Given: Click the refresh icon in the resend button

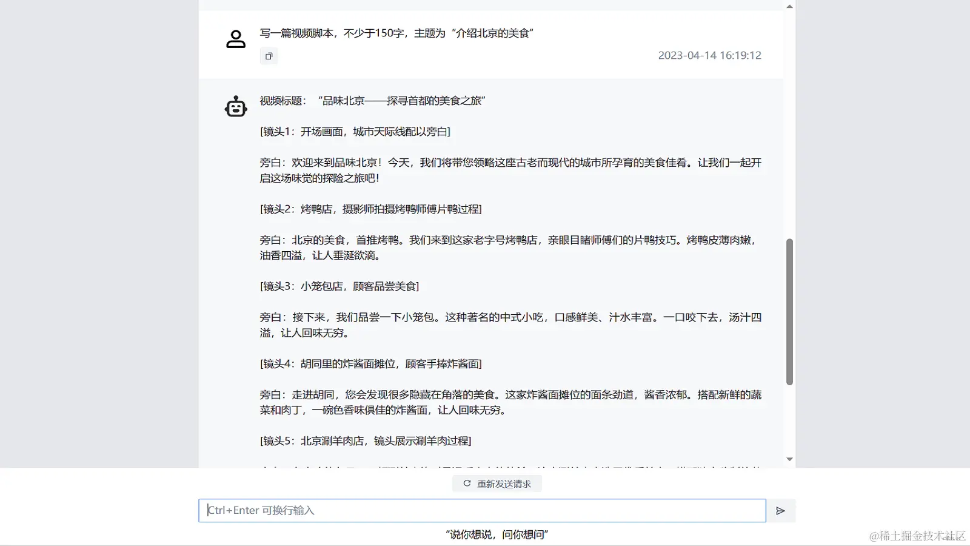Looking at the screenshot, I should tap(466, 484).
